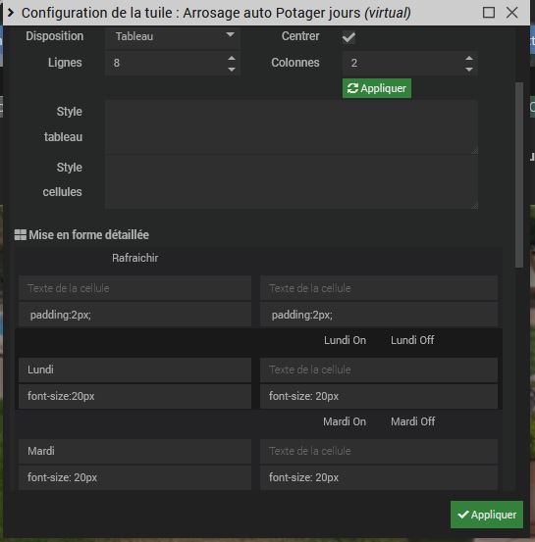This screenshot has height=542, width=535.
Task: Toggle the Centrer checkbox
Action: [x=348, y=36]
